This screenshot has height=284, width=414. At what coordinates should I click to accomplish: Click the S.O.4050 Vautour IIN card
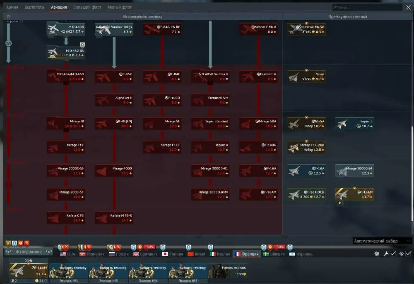point(114,29)
